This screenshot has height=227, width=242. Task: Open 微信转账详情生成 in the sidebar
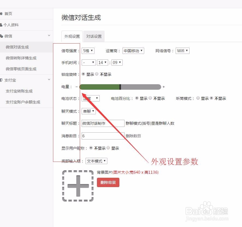click(26, 58)
